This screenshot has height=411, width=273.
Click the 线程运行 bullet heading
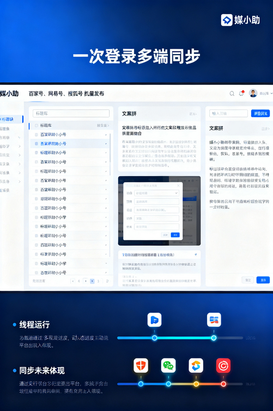coord(34,325)
